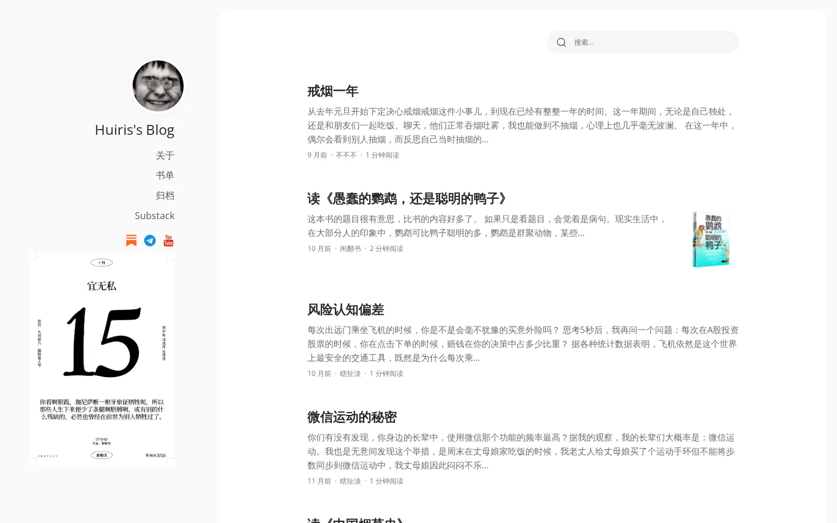Click the search magnifier icon

(561, 42)
